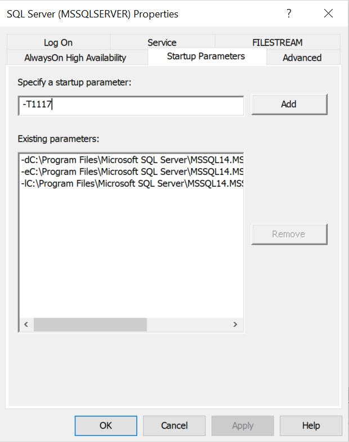
Task: Select the -eC:\Program Files parameter row
Action: [132, 172]
